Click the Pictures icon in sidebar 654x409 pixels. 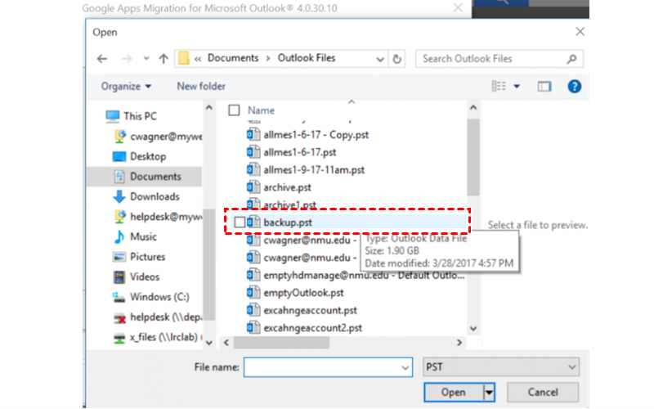(x=119, y=257)
